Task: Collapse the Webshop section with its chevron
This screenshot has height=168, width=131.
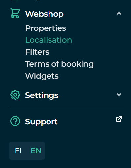Action: coord(119,14)
